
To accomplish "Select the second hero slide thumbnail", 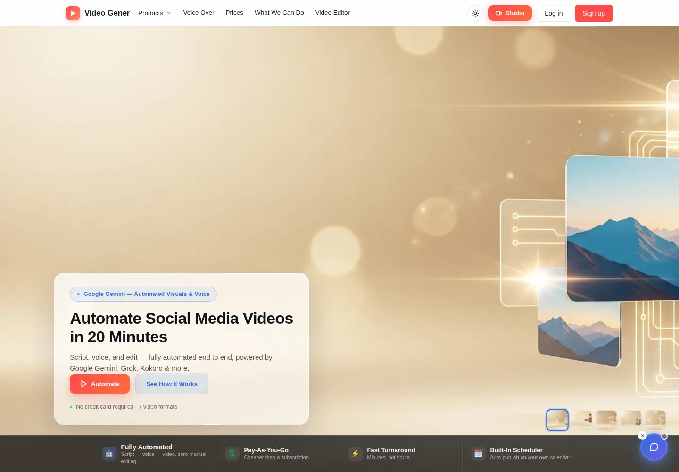I will [584, 420].
